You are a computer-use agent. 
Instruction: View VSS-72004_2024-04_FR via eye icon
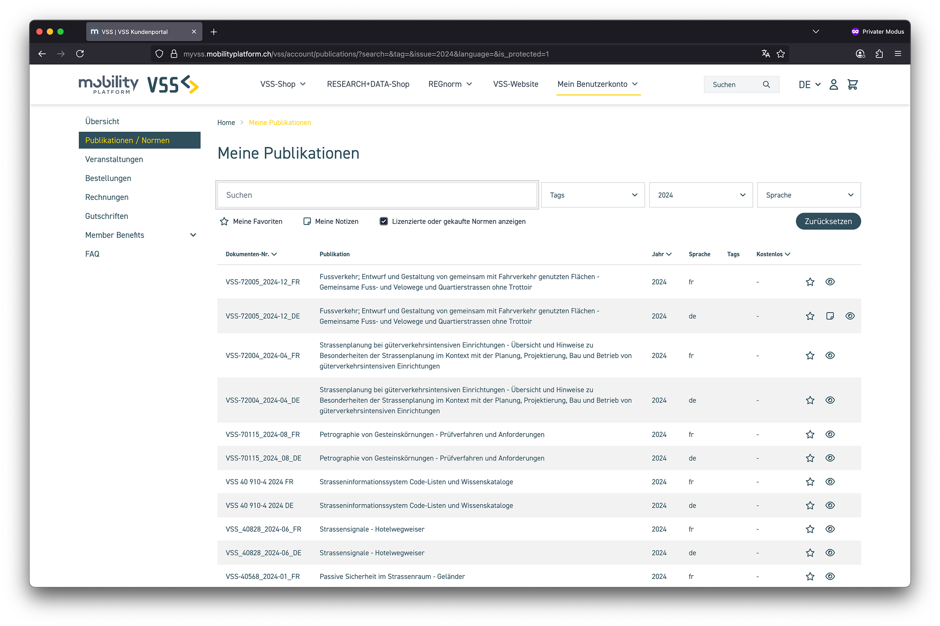[x=830, y=355]
